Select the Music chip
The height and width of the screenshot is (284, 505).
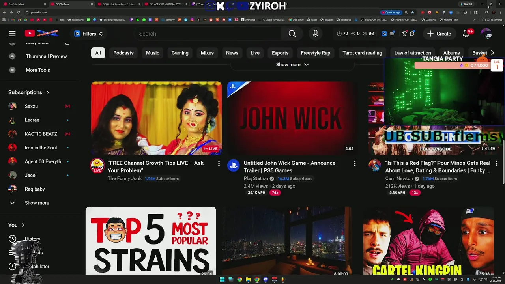pos(153,53)
